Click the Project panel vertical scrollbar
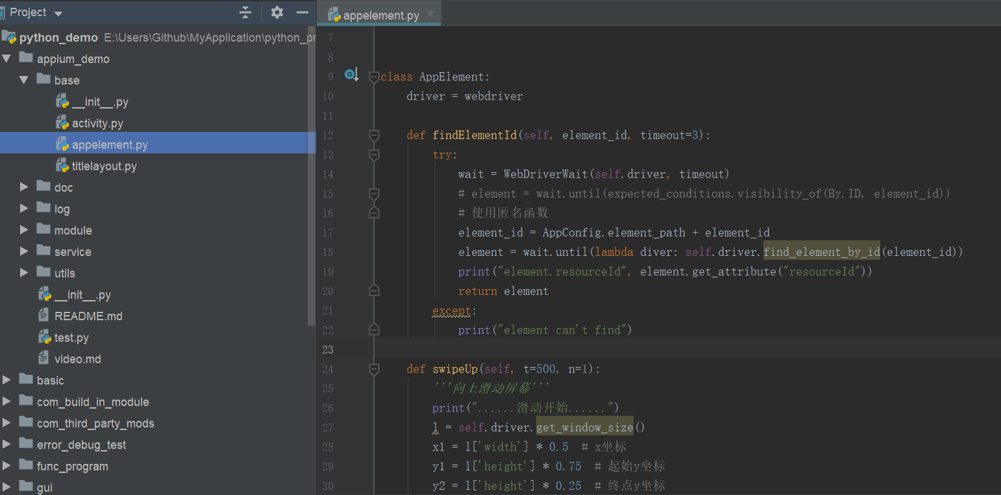1001x495 pixels. [312, 175]
